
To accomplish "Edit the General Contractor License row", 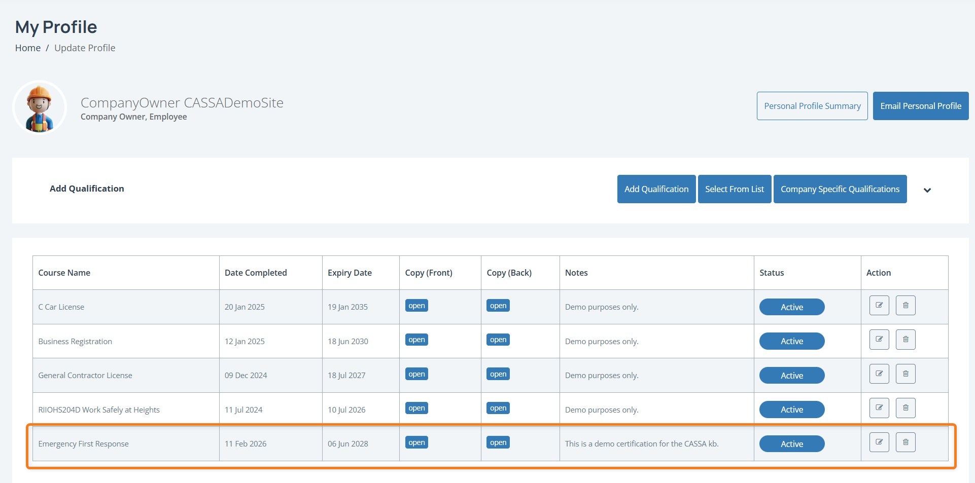I will coord(879,374).
